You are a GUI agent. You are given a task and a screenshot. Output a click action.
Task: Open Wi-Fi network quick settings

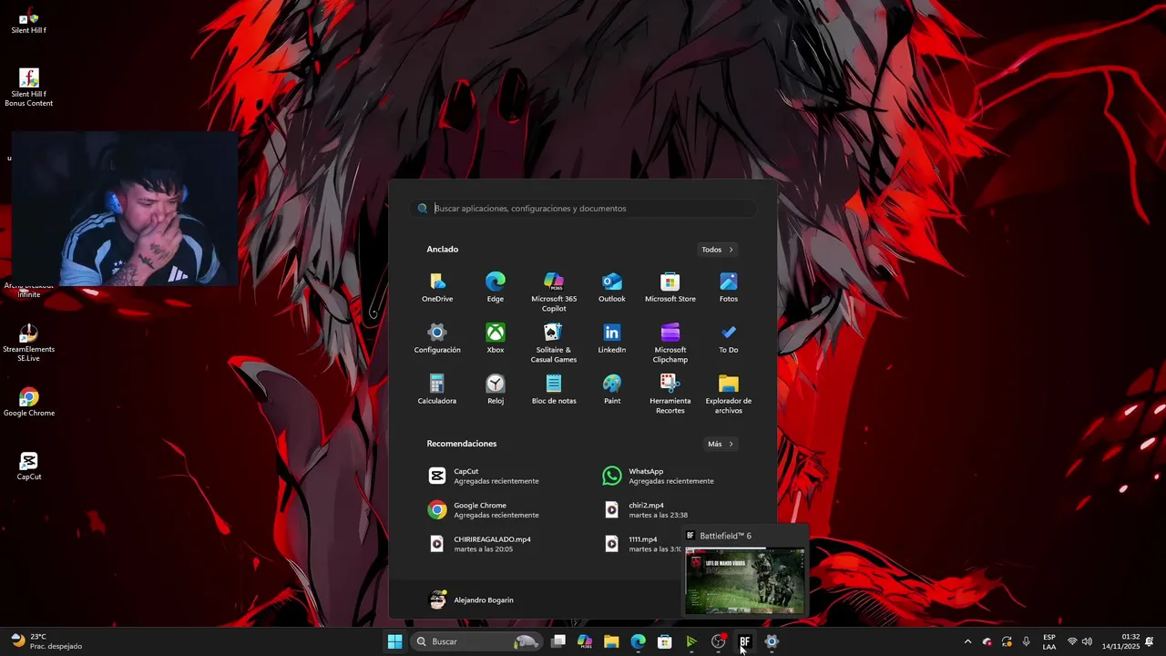click(x=1072, y=641)
